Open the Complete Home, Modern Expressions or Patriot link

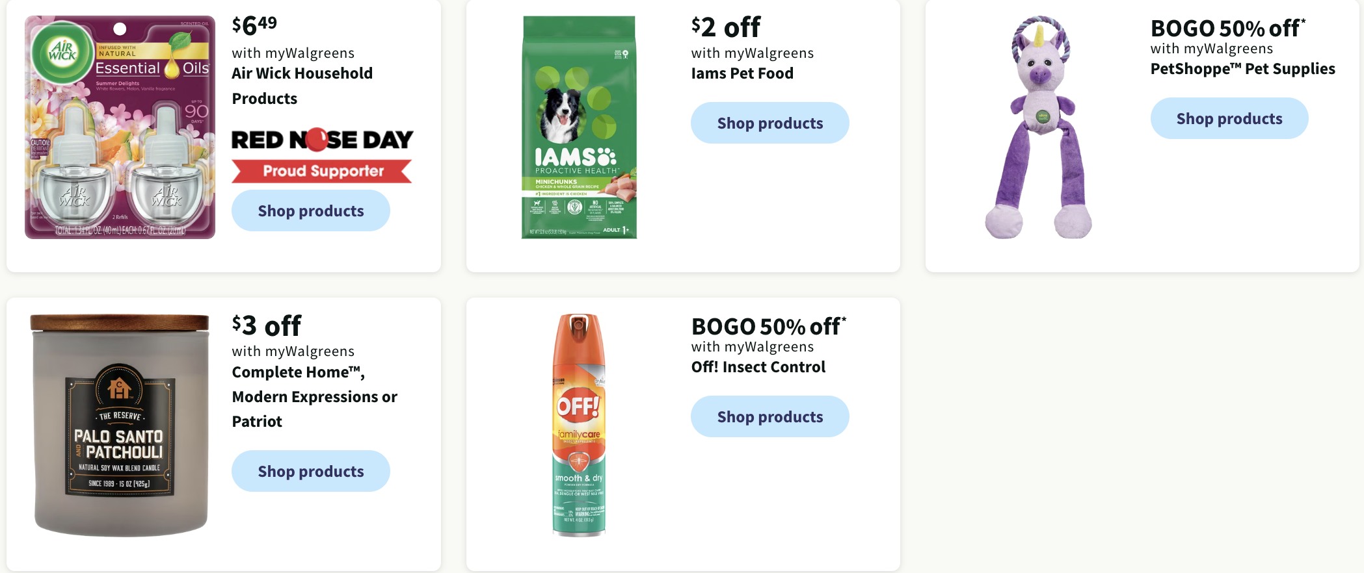[314, 396]
